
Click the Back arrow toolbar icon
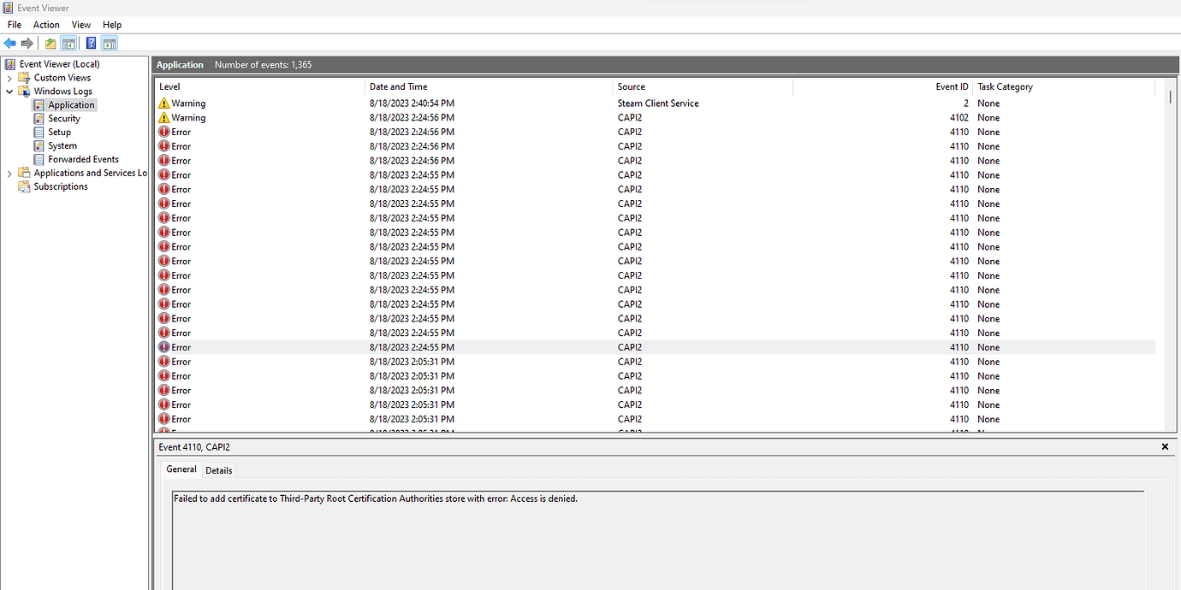(x=10, y=43)
